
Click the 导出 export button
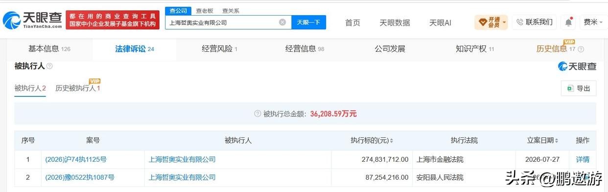[579, 88]
